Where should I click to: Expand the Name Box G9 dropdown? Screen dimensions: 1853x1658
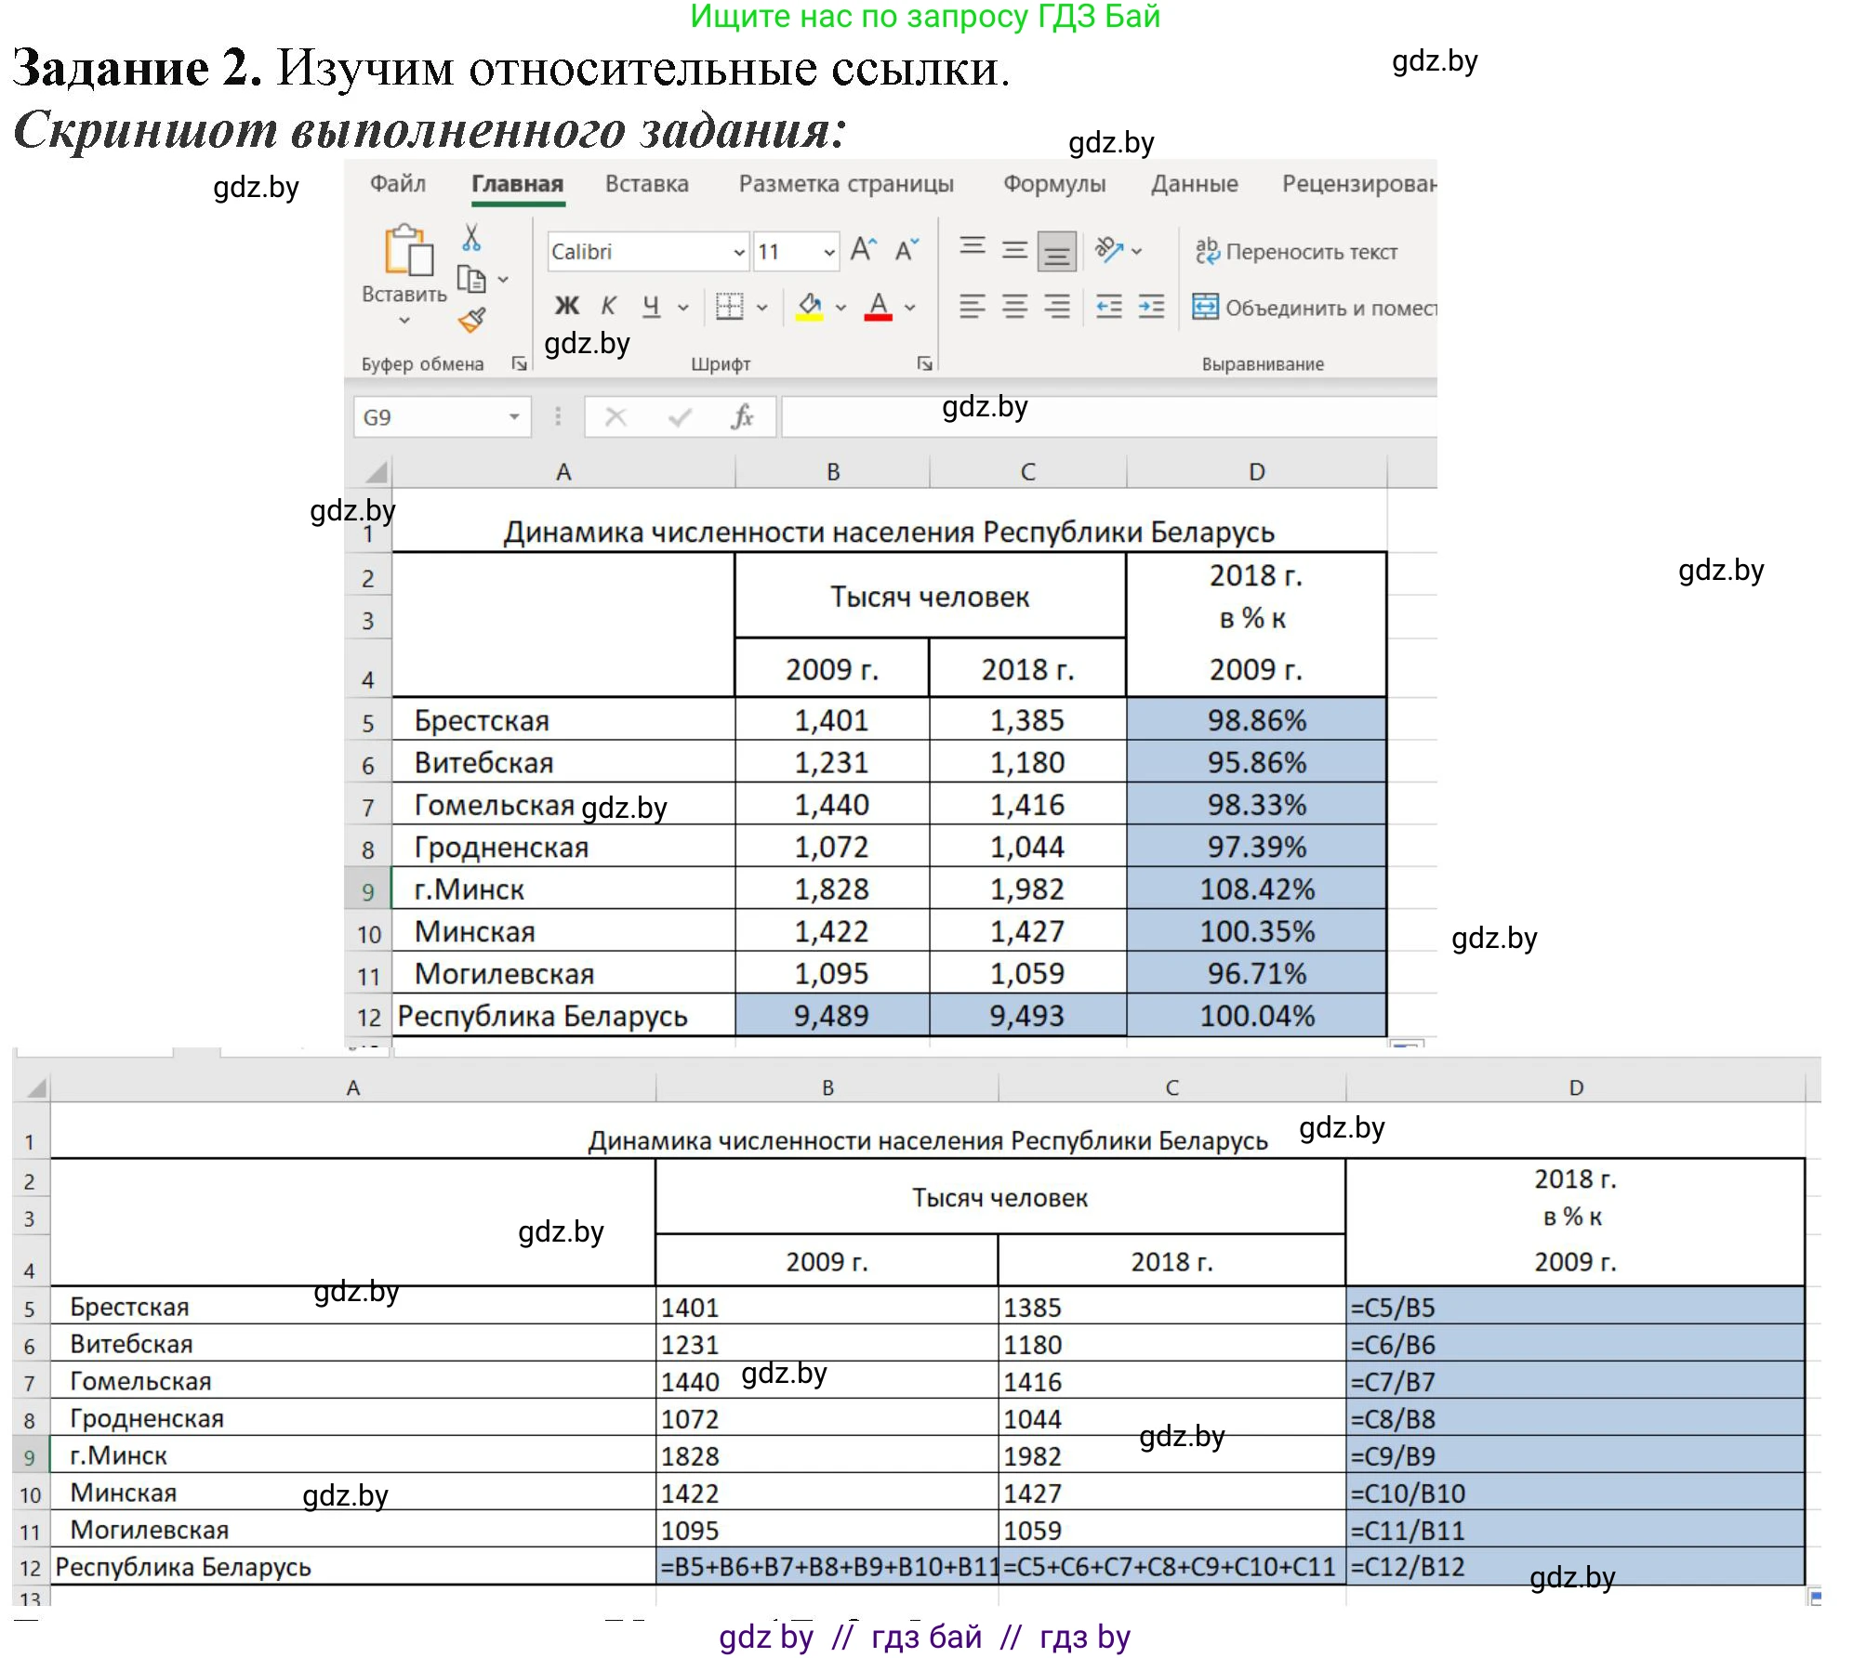[513, 417]
